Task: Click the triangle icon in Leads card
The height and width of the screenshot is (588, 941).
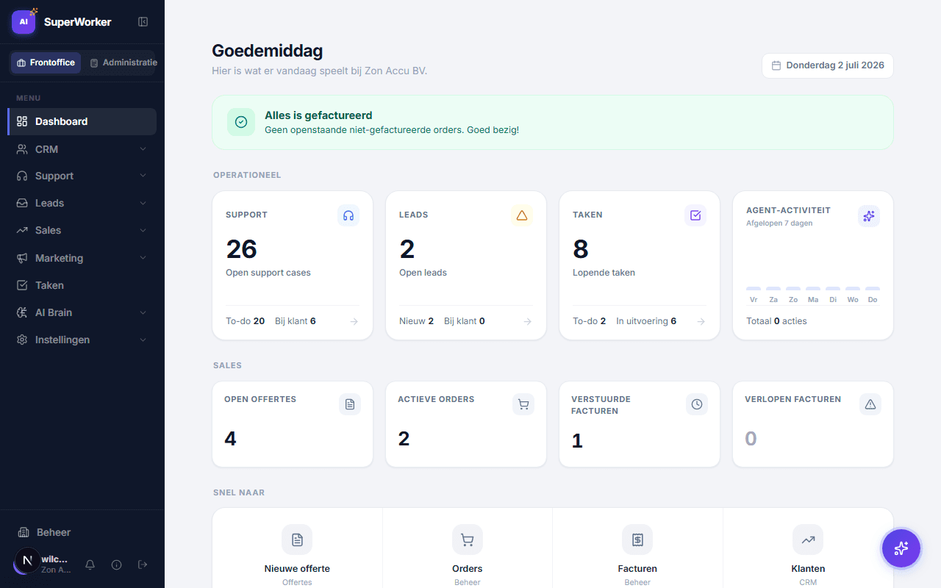Action: 522,215
